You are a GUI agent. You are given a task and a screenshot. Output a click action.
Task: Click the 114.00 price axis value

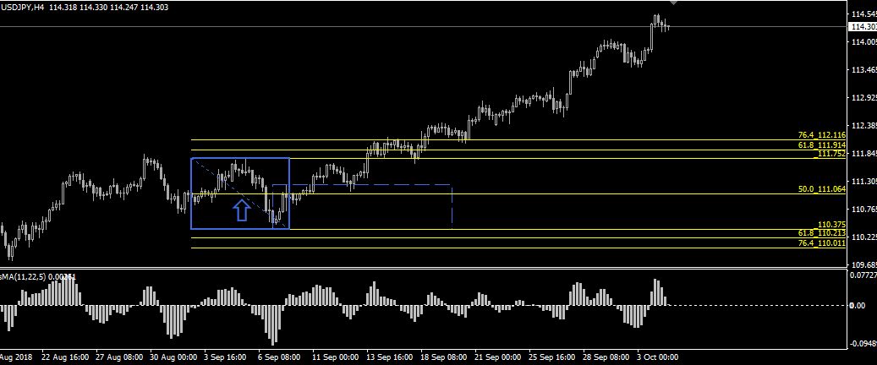point(864,42)
